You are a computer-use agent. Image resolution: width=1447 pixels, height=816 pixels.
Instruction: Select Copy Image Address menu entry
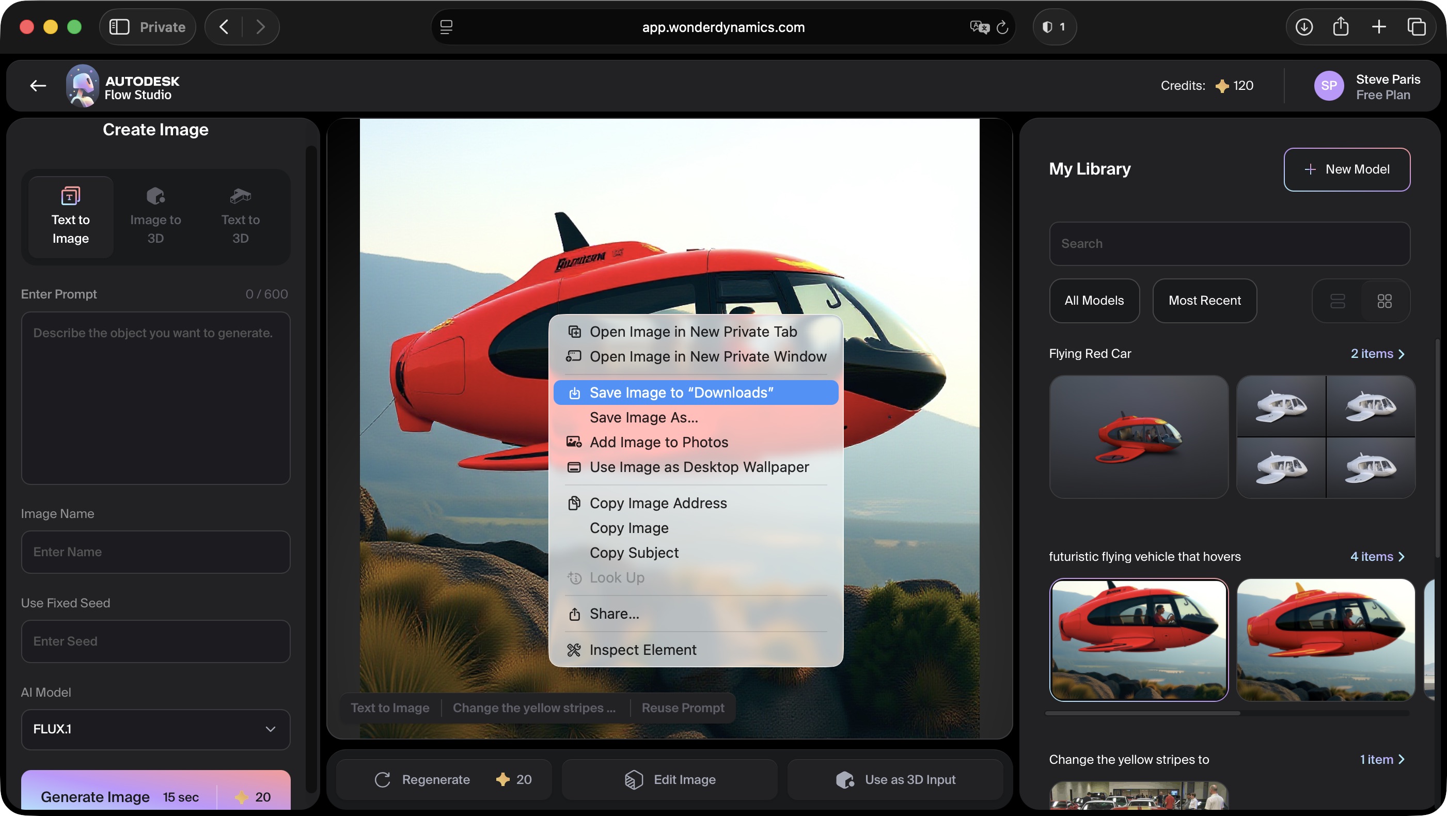[658, 503]
